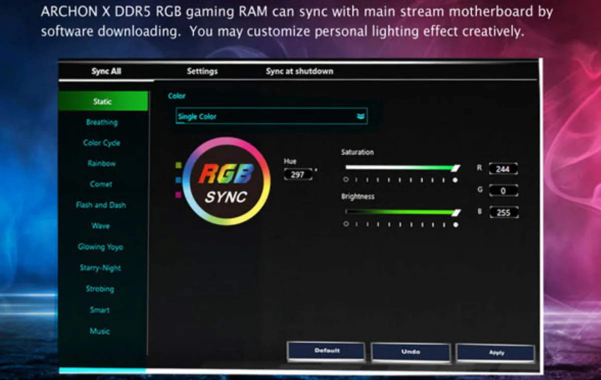Pick the green color swatch

pyautogui.click(x=178, y=165)
